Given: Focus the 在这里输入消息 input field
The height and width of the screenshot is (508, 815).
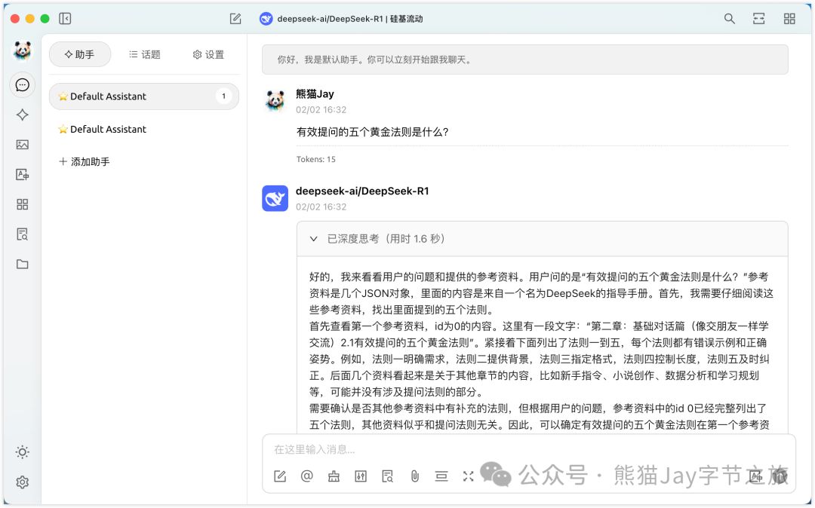Looking at the screenshot, I should [528, 449].
